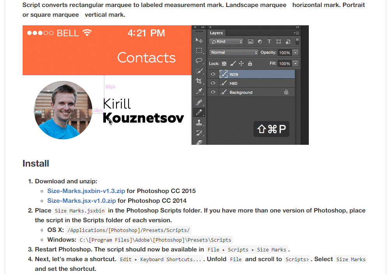Toggle visibility of H60 layer

pos(213,83)
